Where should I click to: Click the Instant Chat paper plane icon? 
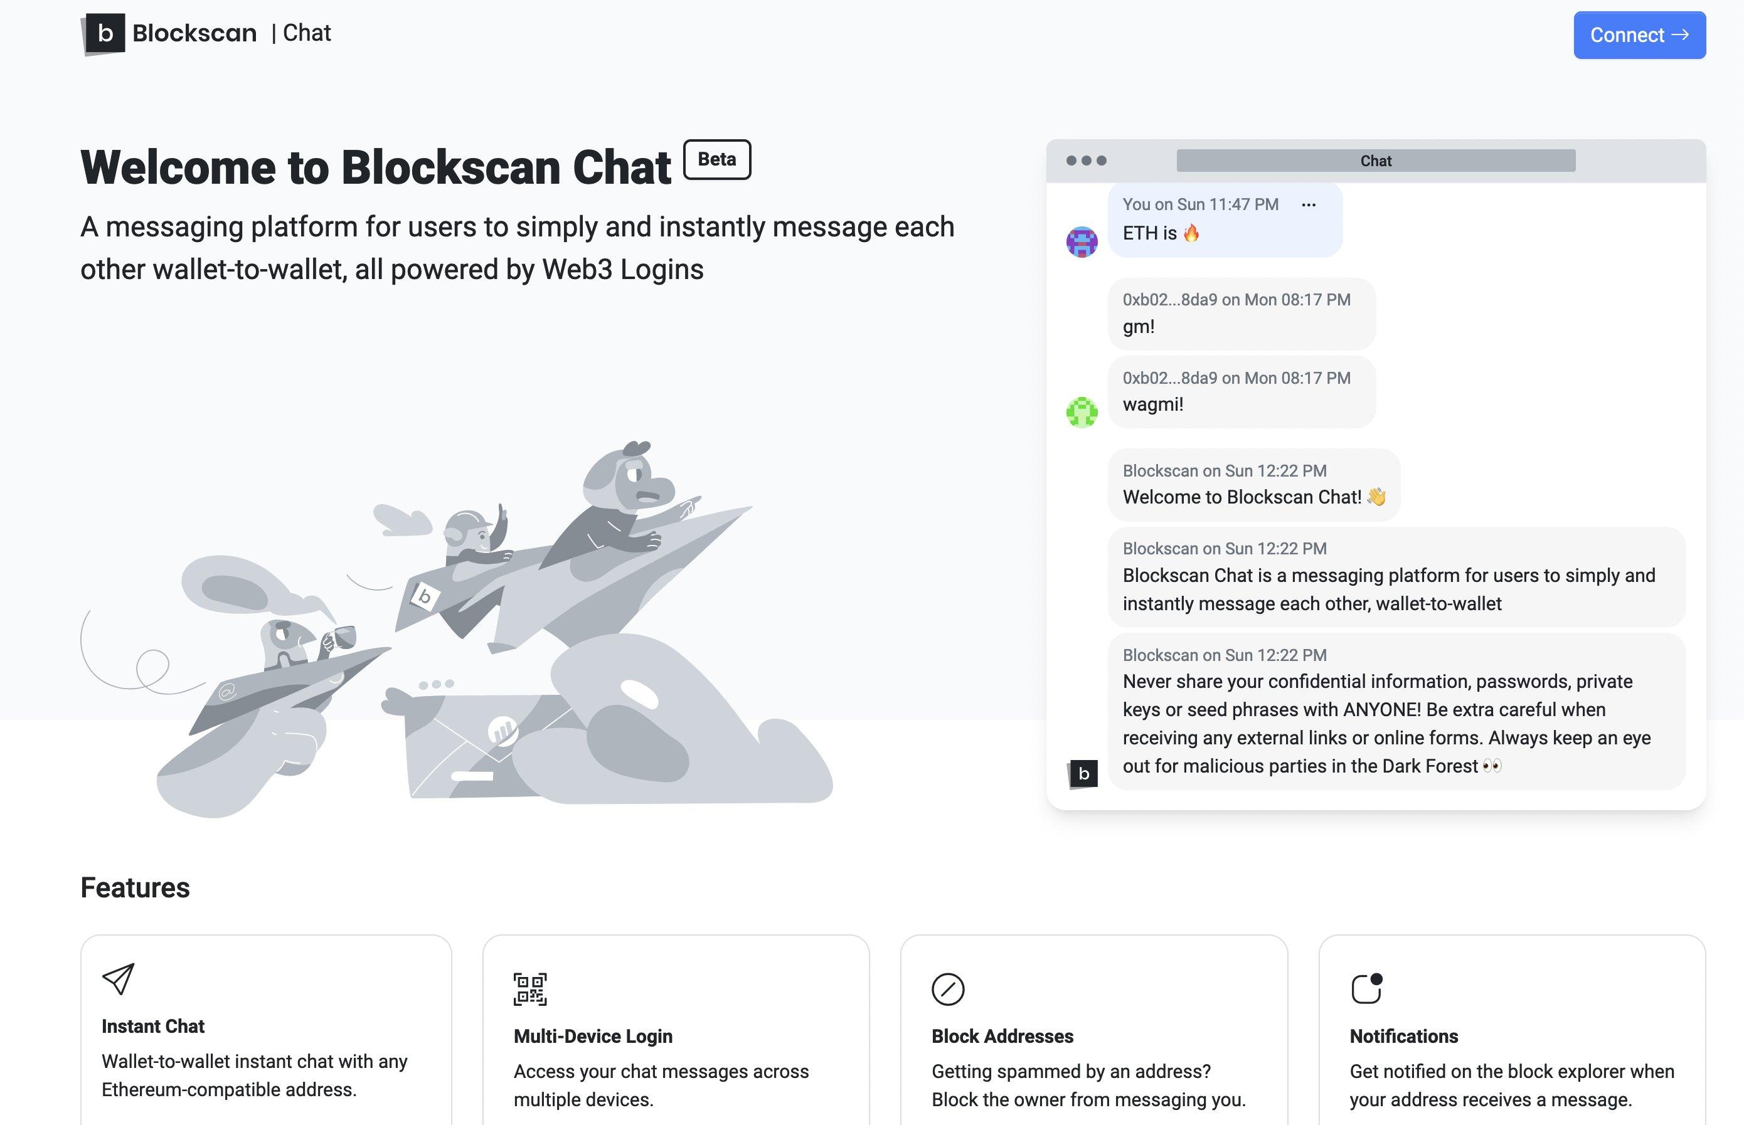pos(119,979)
